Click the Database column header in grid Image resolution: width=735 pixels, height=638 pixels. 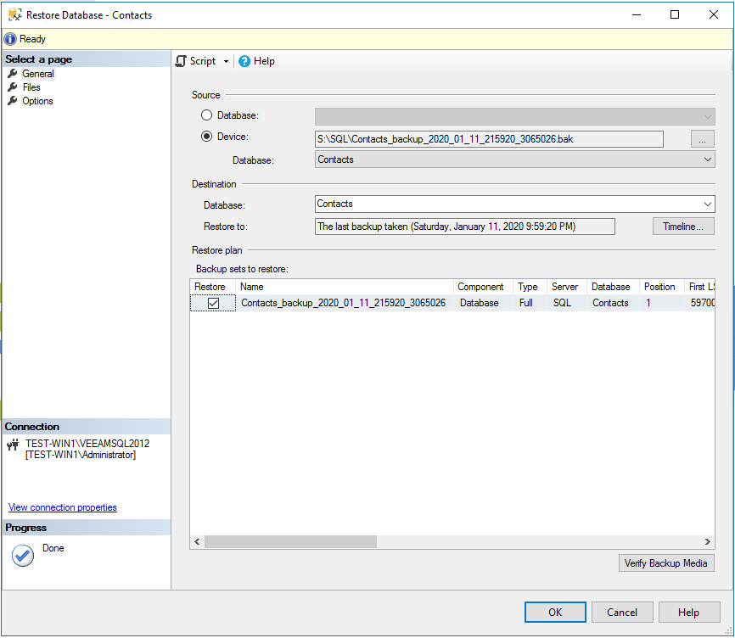click(x=613, y=287)
